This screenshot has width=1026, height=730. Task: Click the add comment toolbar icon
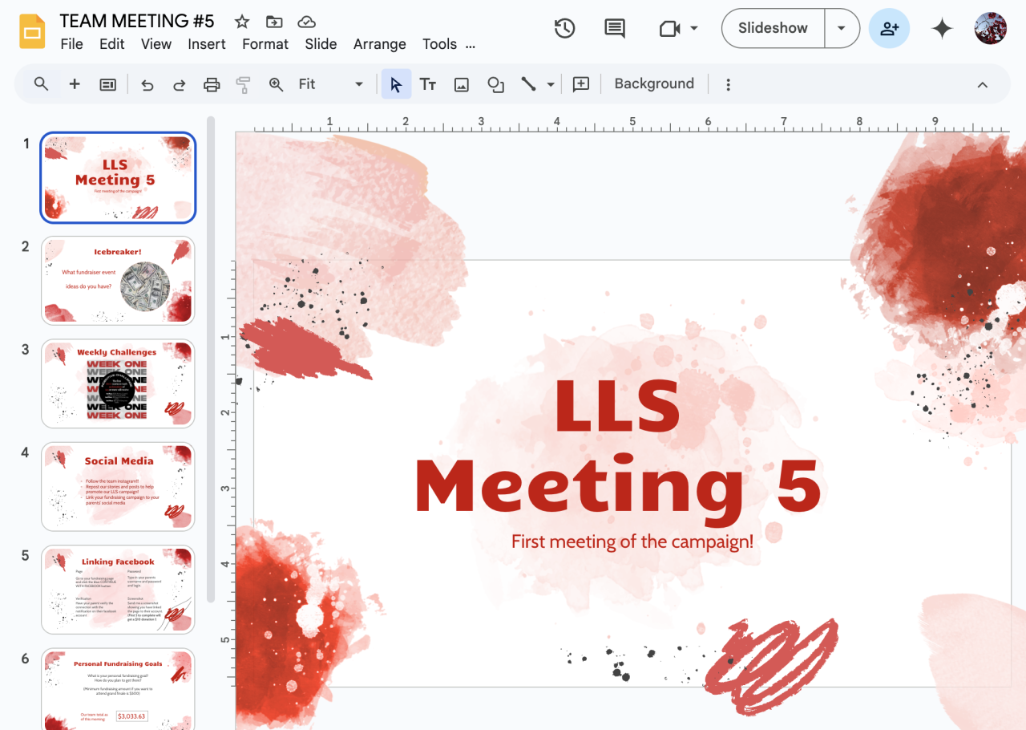pyautogui.click(x=581, y=84)
